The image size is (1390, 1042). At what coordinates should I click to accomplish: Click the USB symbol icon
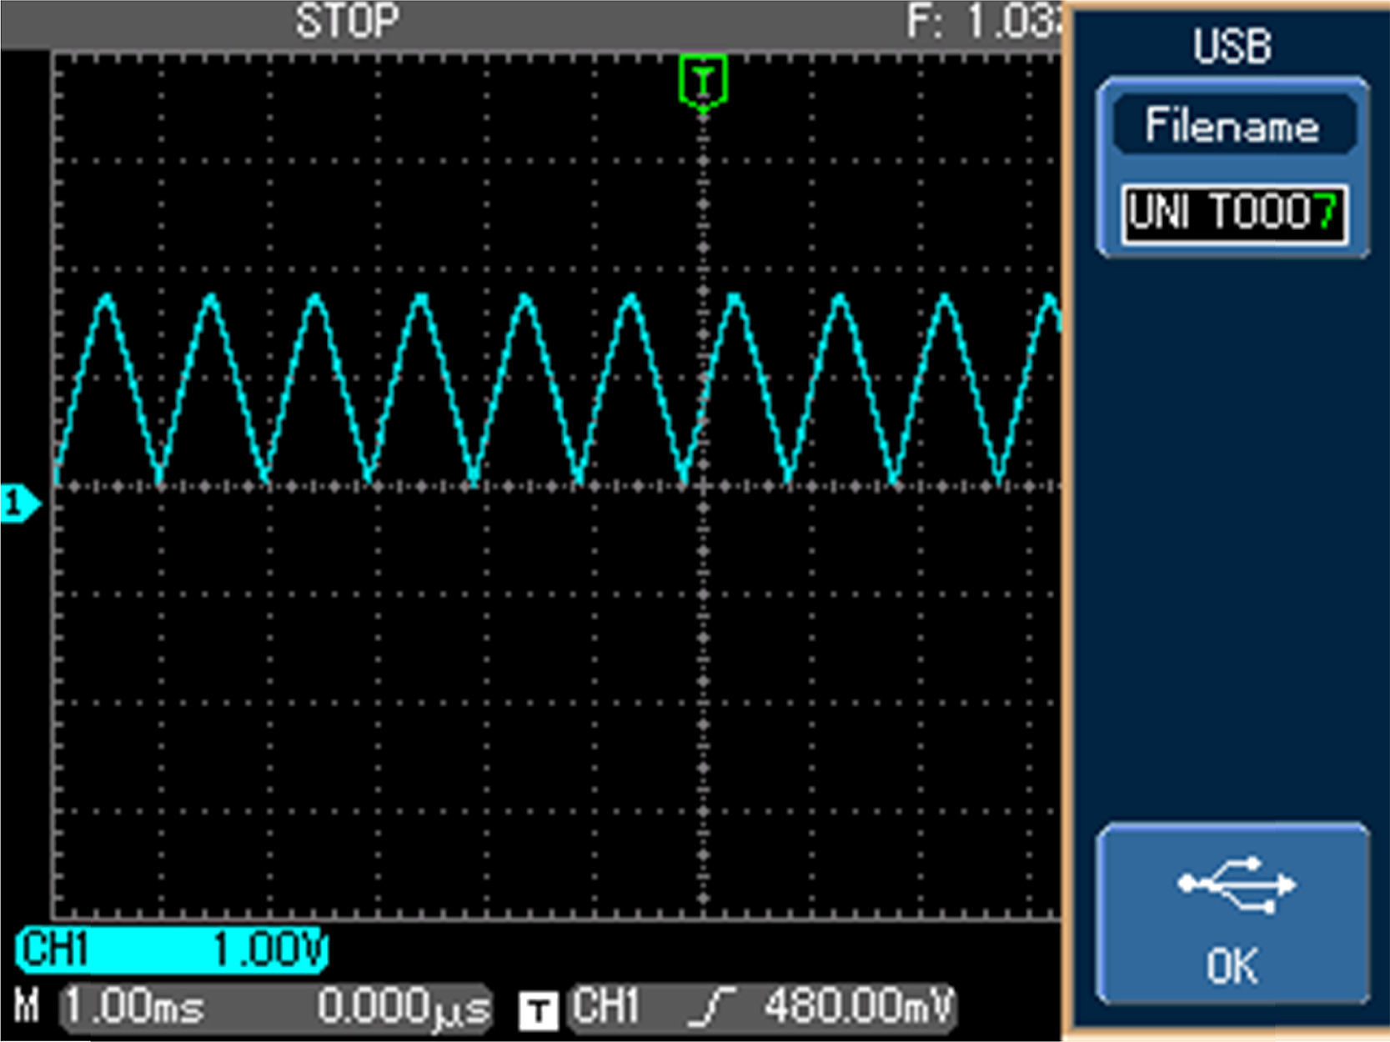[x=1236, y=884]
